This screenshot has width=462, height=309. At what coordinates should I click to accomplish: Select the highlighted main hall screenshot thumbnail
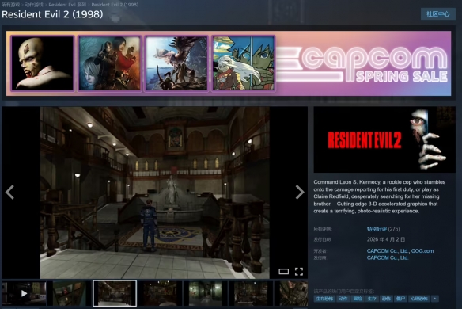click(x=115, y=293)
